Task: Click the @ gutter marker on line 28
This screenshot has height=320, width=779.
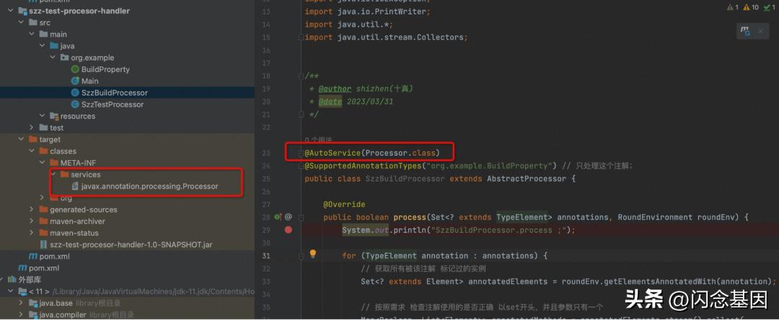Action: 288,217
